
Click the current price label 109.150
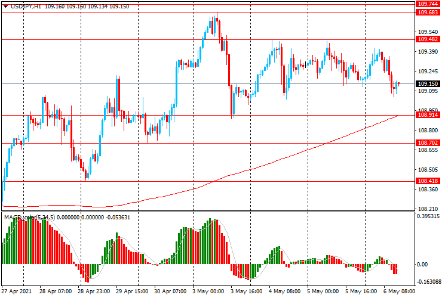coord(428,84)
